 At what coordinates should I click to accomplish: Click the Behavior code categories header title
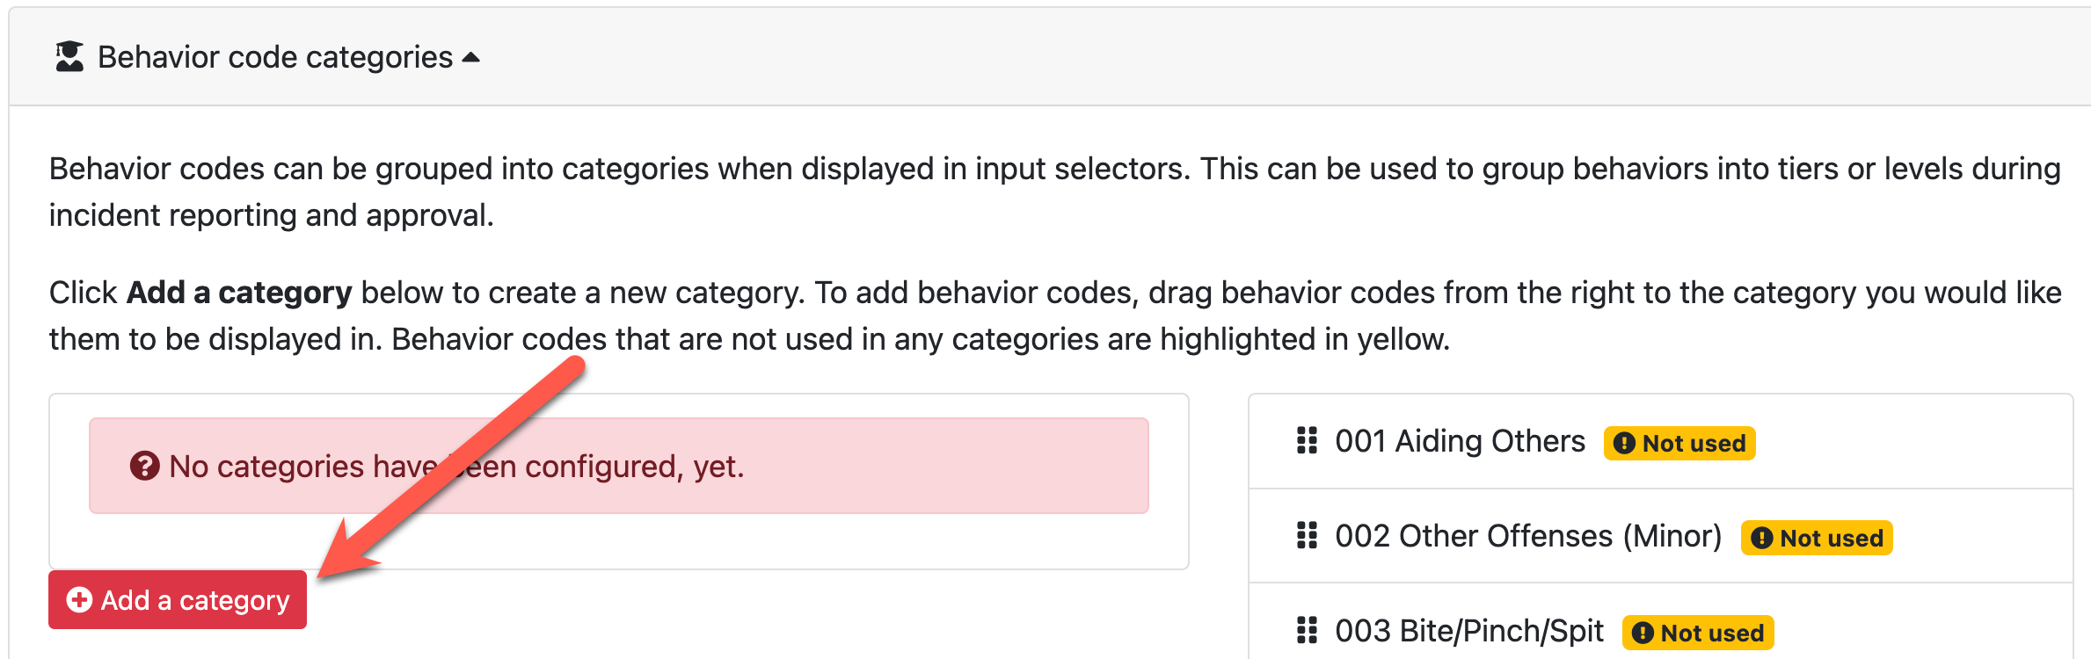(274, 58)
